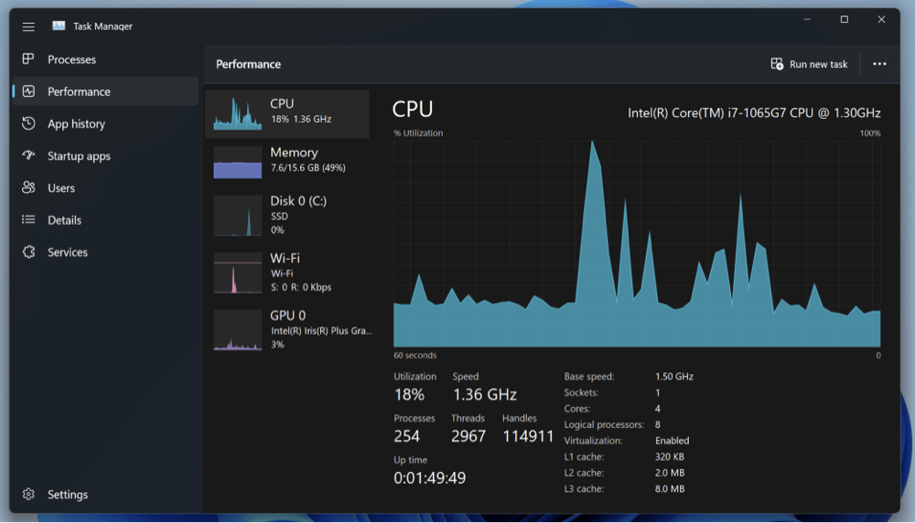The height and width of the screenshot is (523, 915).
Task: Click the Services puzzle icon
Action: 28,252
